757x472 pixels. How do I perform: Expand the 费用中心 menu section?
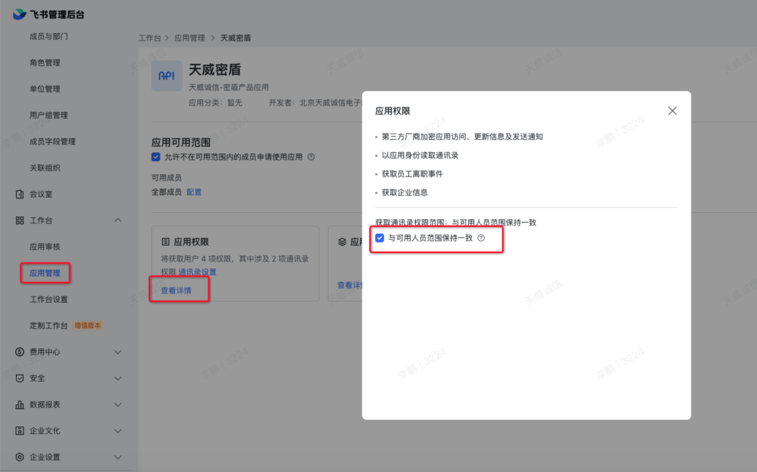[x=118, y=352]
